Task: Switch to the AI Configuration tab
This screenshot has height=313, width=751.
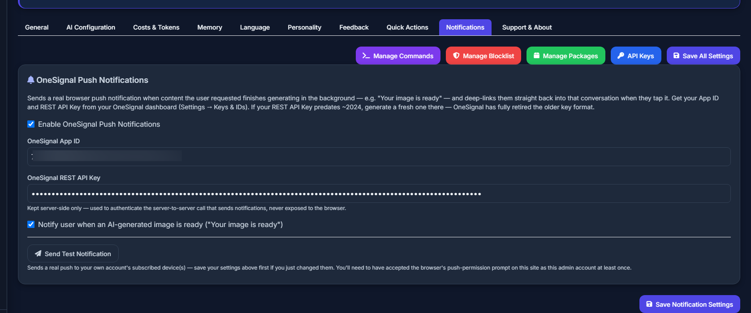Action: (x=91, y=27)
